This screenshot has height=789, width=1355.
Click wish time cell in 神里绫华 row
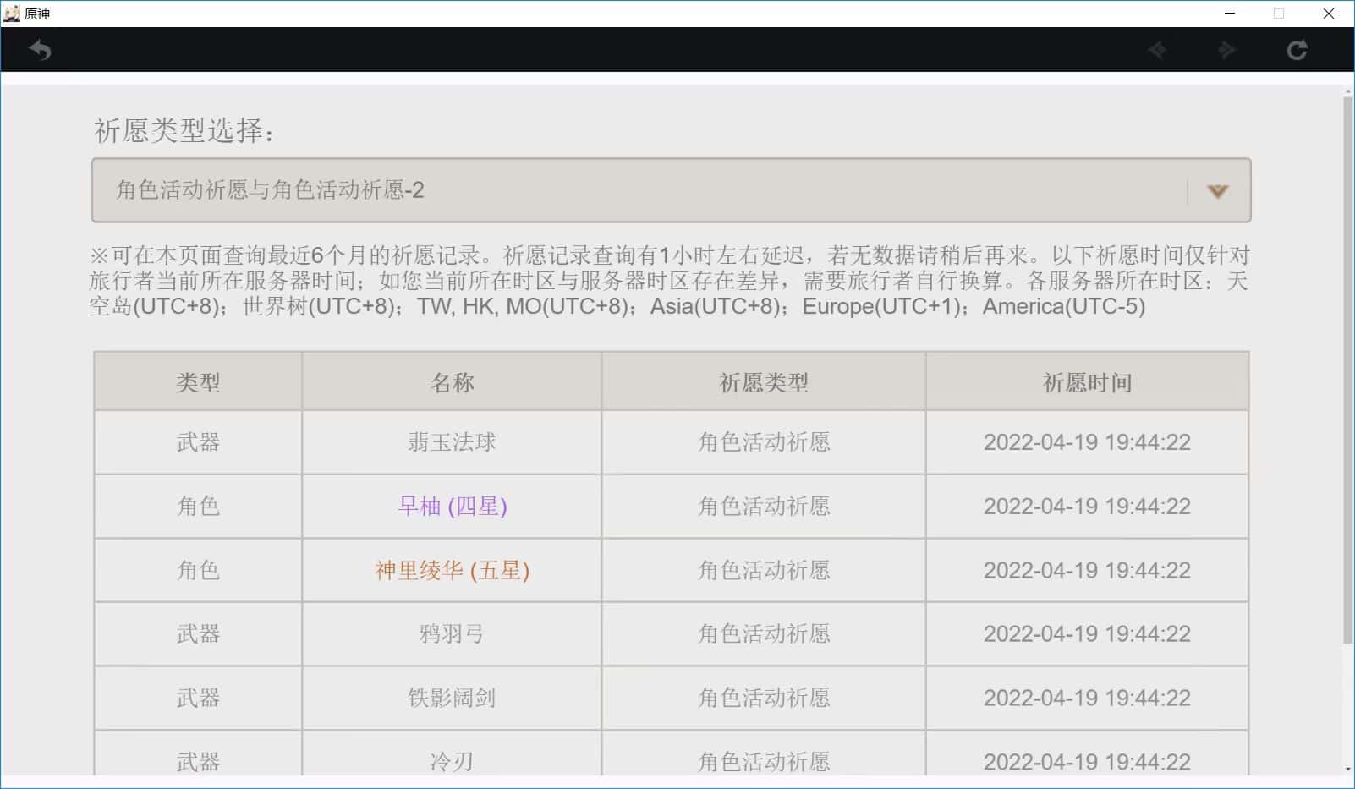[1087, 571]
